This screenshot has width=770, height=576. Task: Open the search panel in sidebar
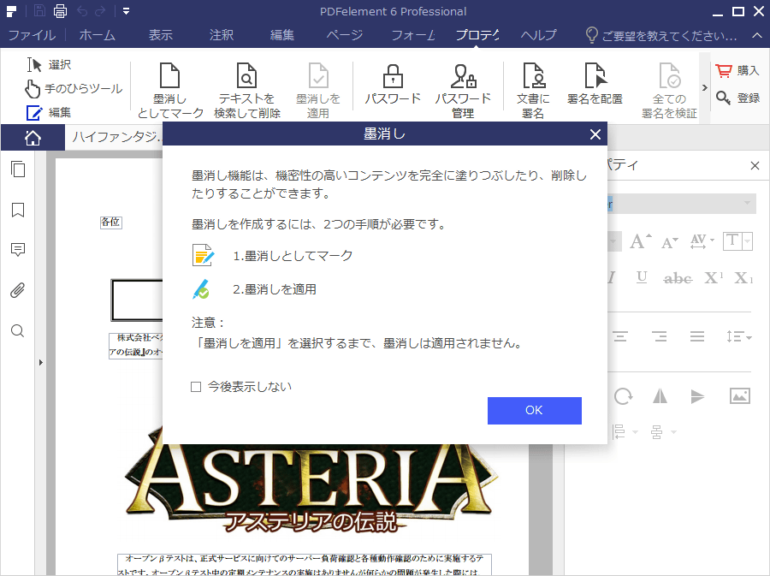[18, 330]
